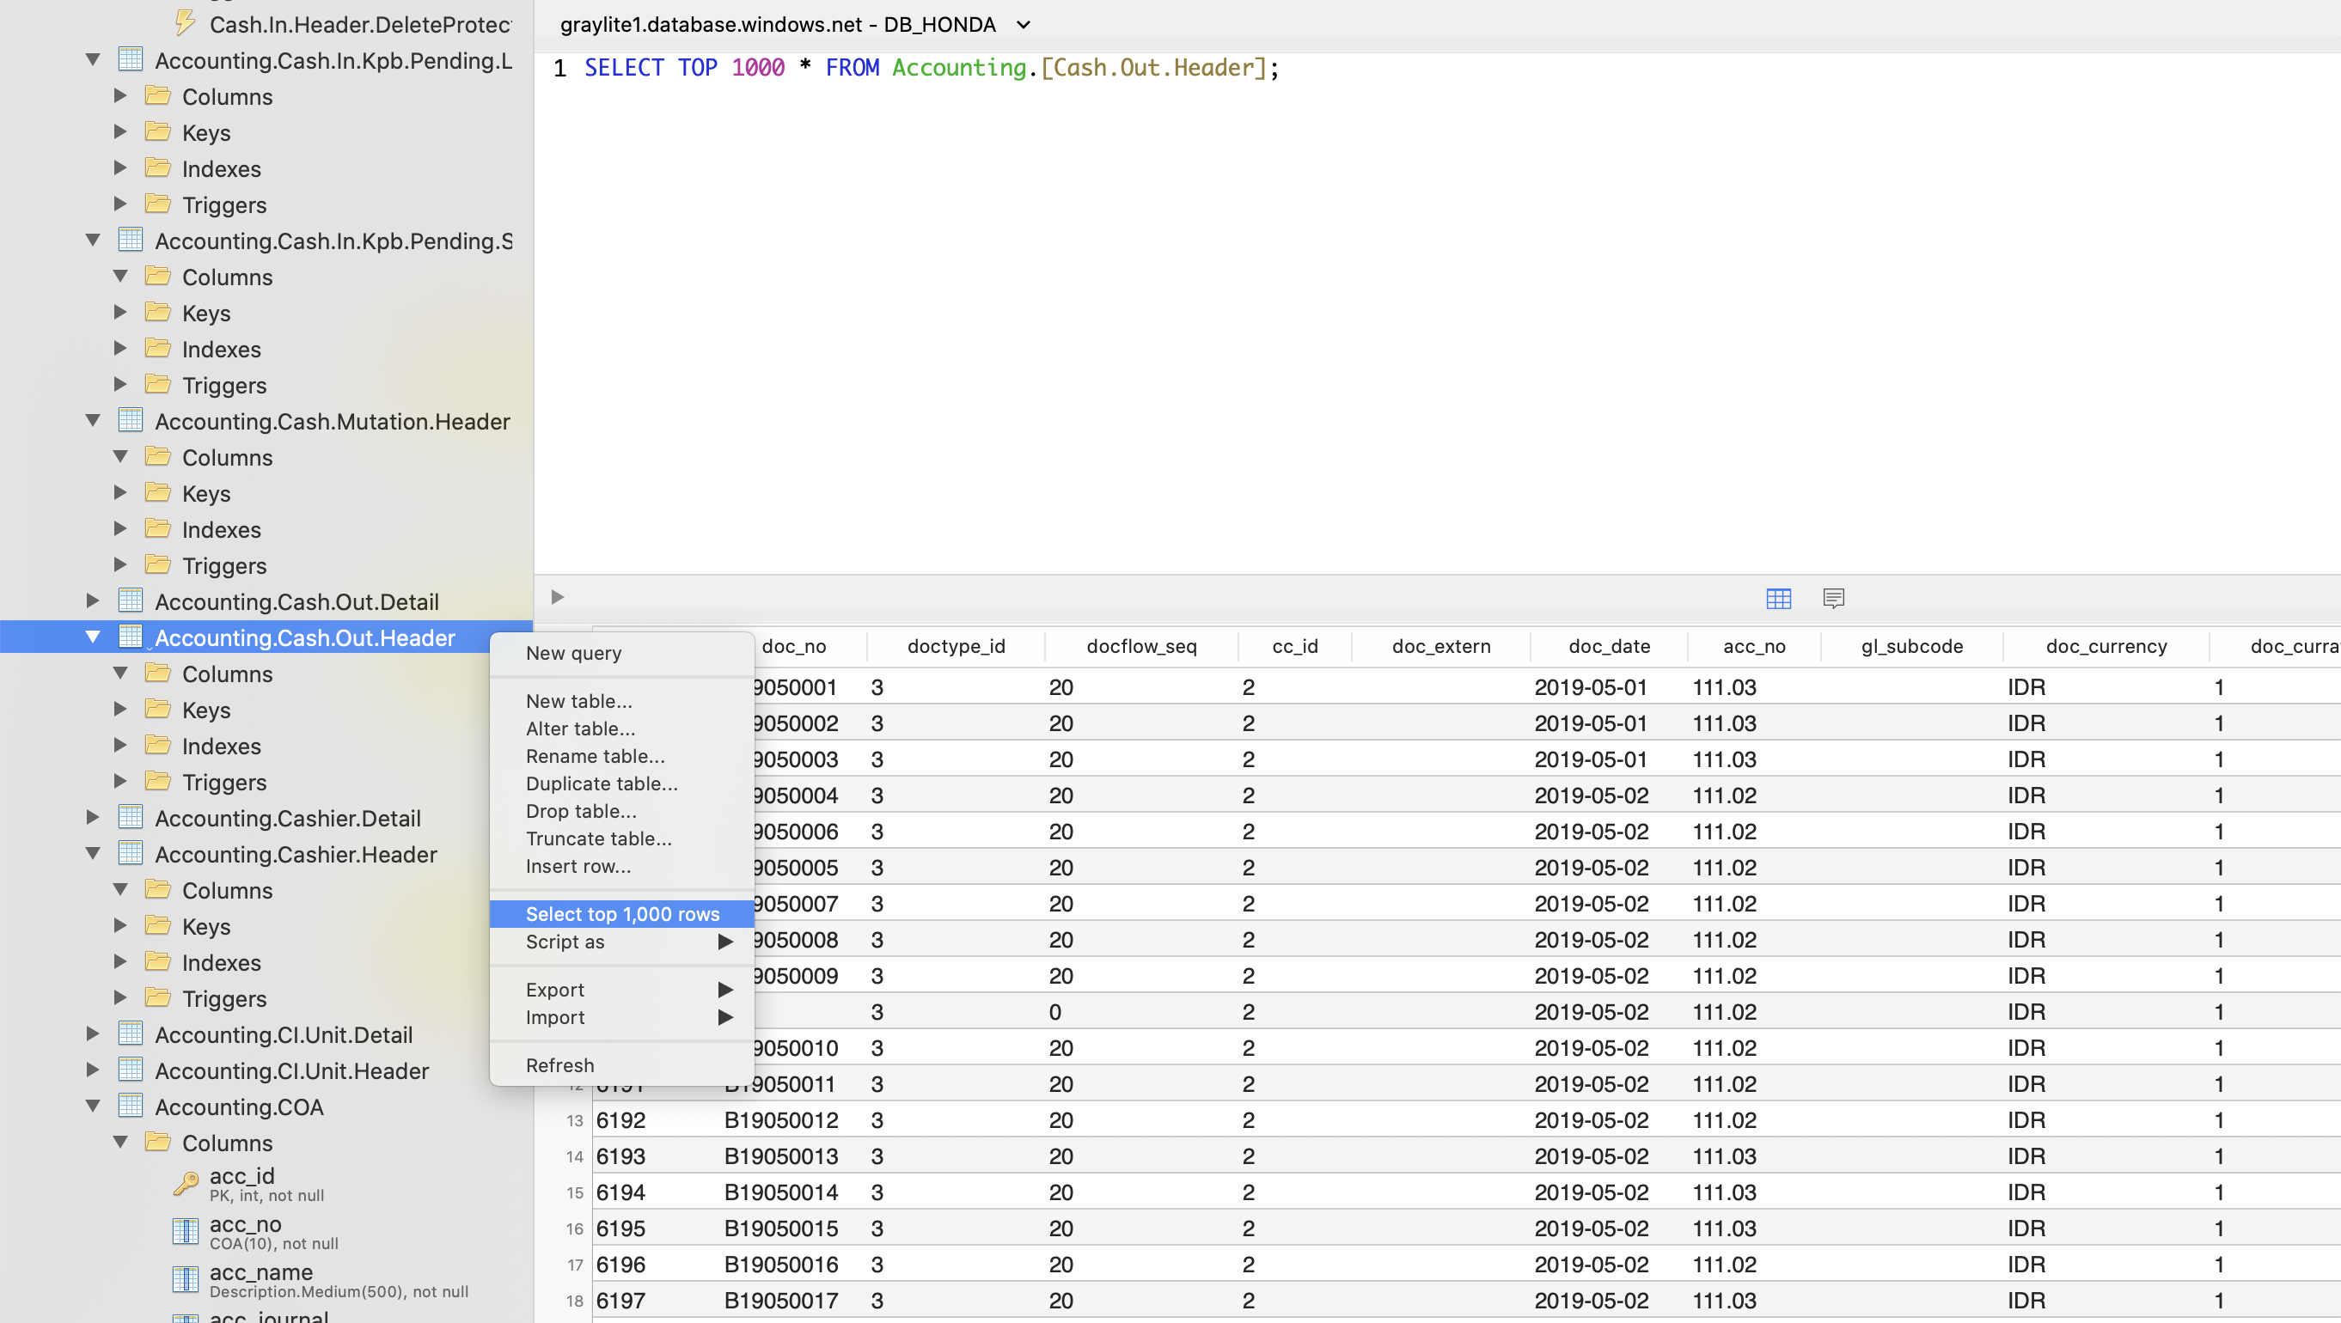Image resolution: width=2341 pixels, height=1323 pixels.
Task: Expand the Accounting.CI.Unit.Detail node
Action: tap(92, 1033)
